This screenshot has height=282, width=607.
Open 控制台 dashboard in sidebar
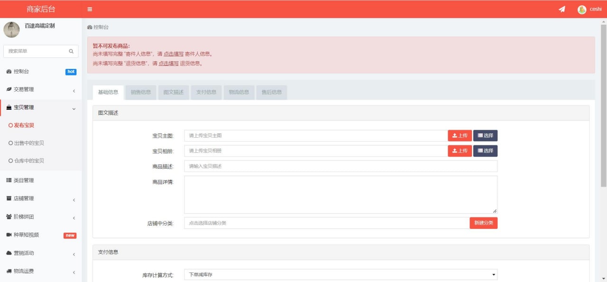(21, 72)
